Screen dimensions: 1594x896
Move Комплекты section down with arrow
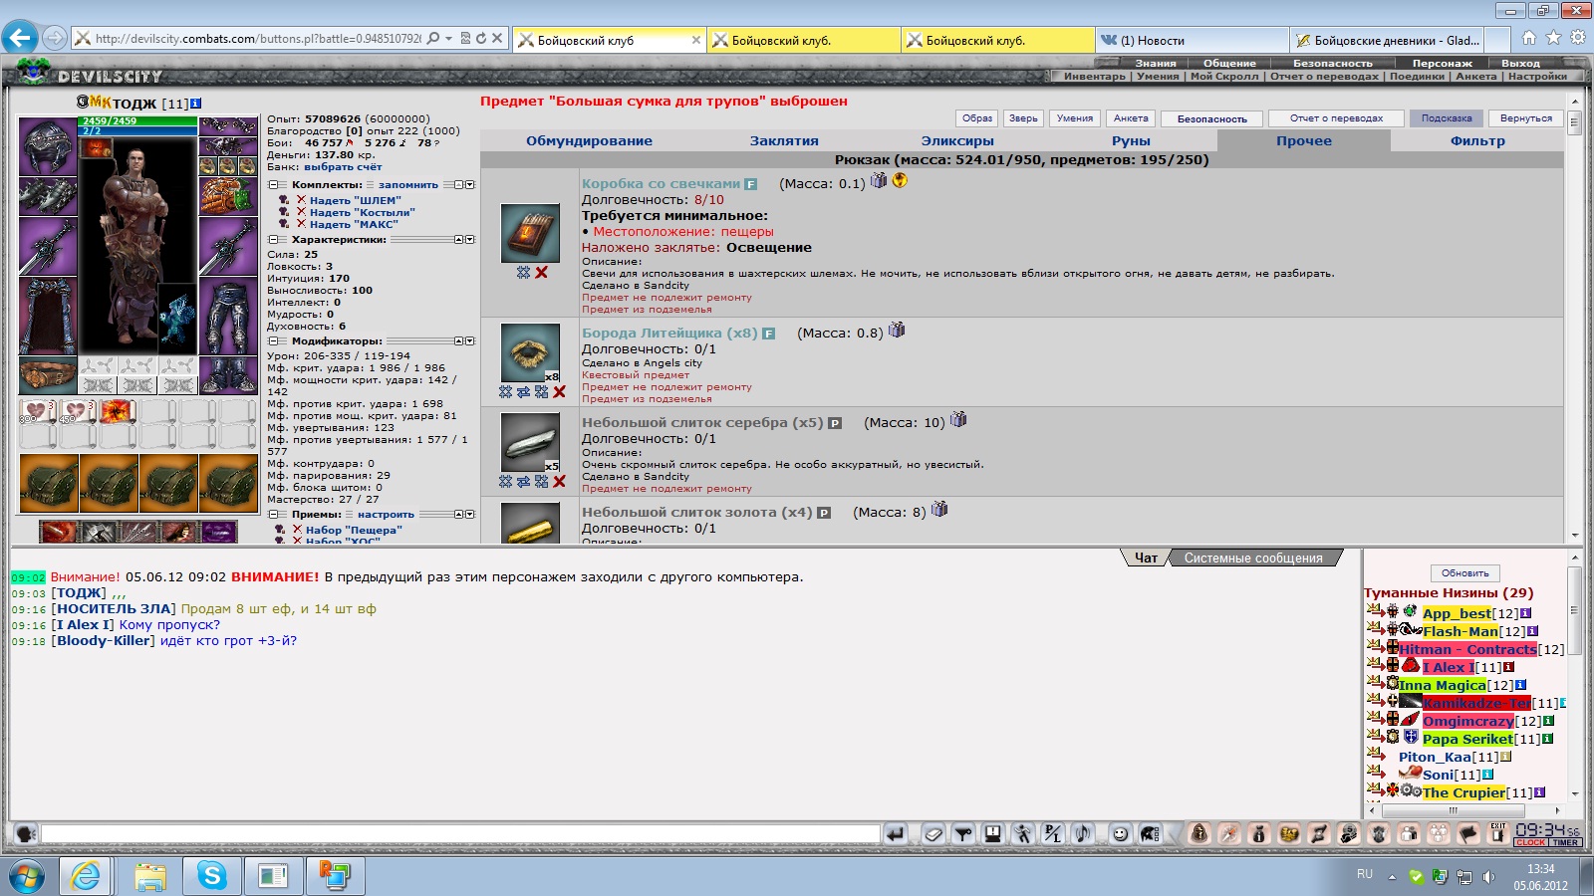click(x=470, y=185)
